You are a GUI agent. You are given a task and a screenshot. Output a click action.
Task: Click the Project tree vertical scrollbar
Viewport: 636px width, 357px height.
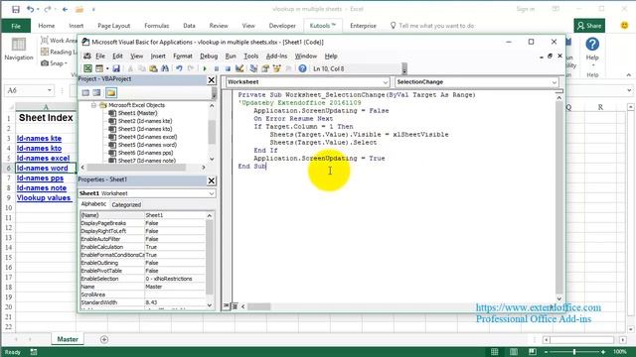212,132
